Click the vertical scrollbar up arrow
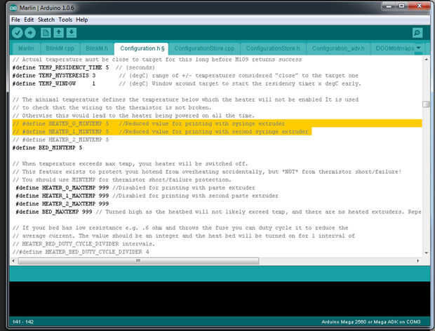435x331 pixels. tap(426, 59)
